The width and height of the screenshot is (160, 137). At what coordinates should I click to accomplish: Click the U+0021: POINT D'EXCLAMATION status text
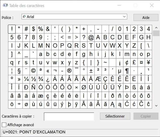[x=34, y=132]
